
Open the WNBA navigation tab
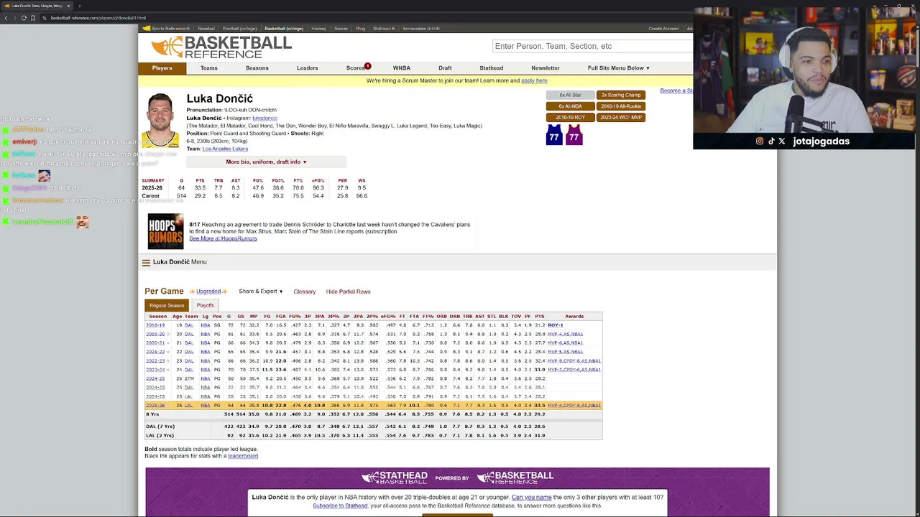(x=402, y=68)
